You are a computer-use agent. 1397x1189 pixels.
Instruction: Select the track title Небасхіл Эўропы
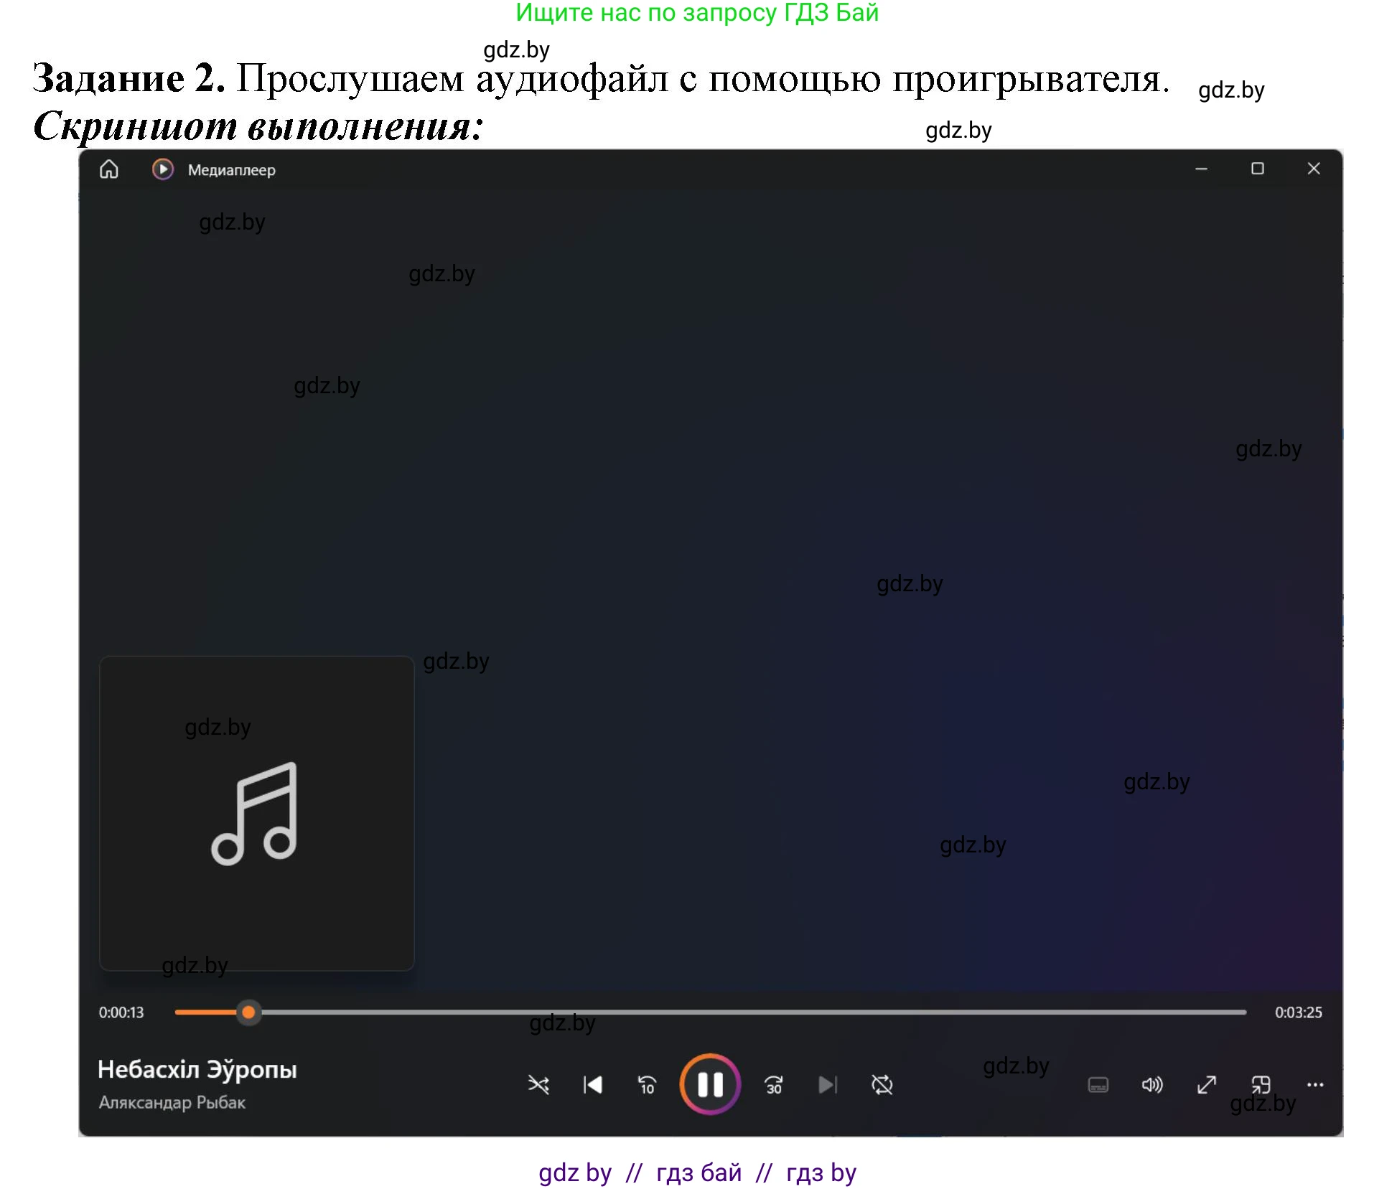197,1068
